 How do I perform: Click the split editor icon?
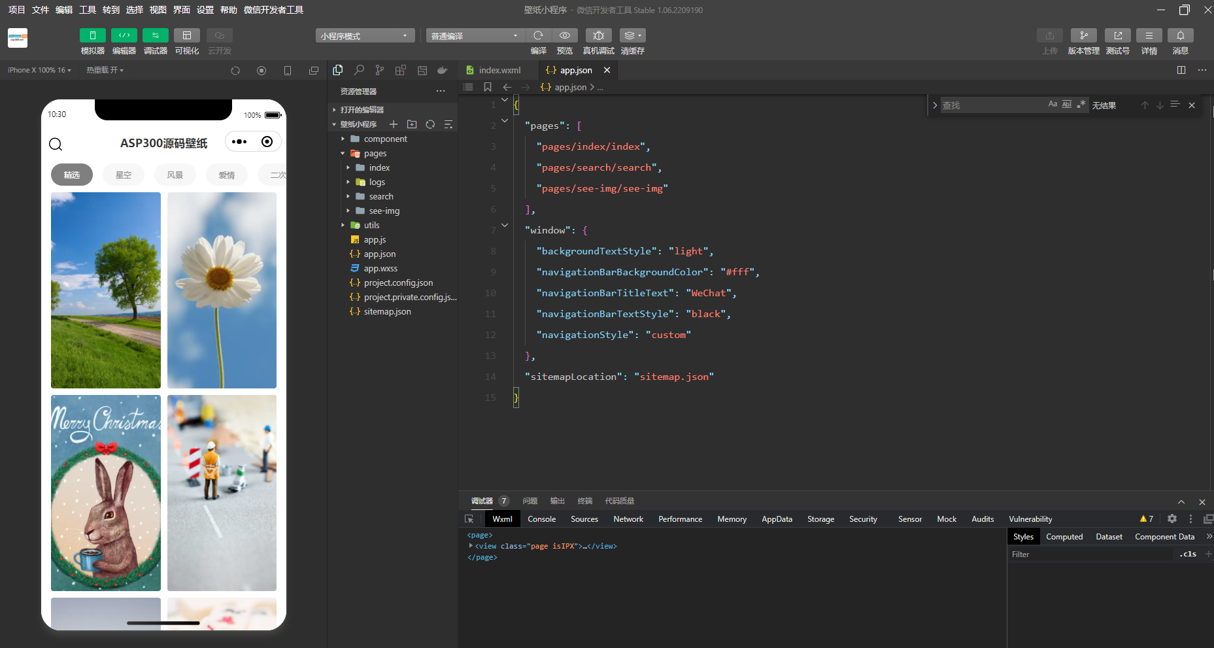(x=1181, y=70)
